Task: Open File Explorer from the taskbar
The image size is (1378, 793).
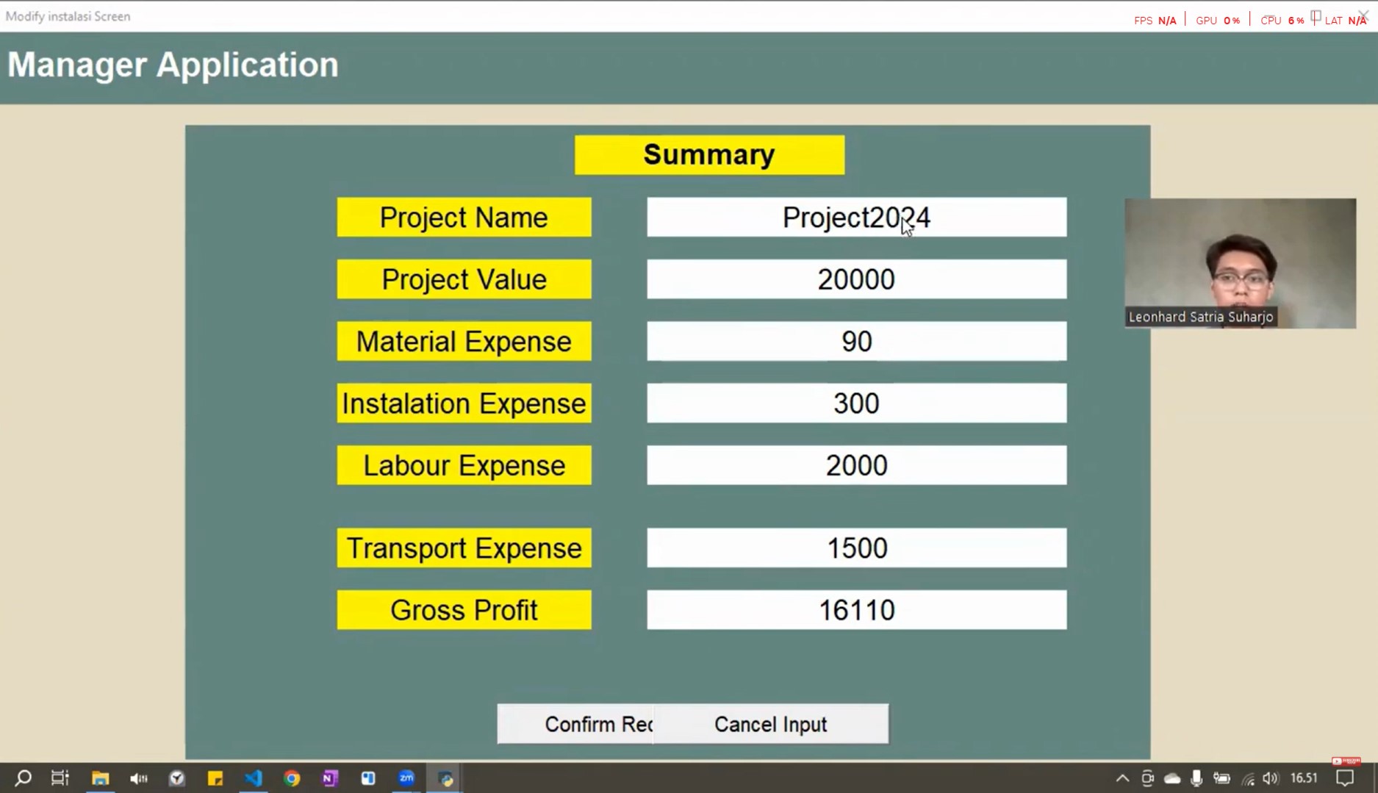Action: tap(100, 778)
